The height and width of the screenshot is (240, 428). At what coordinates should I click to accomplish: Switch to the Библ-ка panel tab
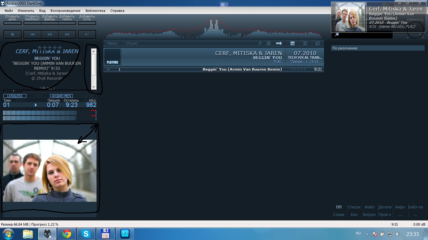coord(415,207)
